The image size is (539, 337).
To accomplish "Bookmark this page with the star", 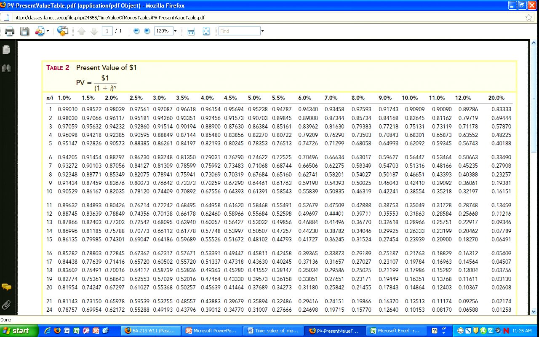I will tap(529, 18).
